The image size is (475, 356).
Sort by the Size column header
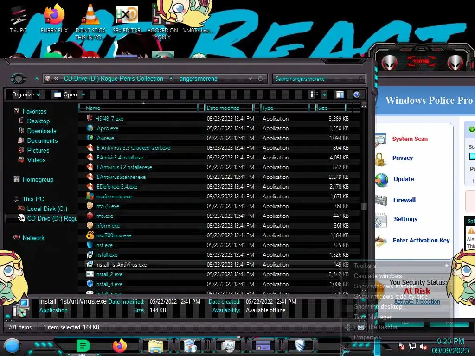tap(330, 108)
